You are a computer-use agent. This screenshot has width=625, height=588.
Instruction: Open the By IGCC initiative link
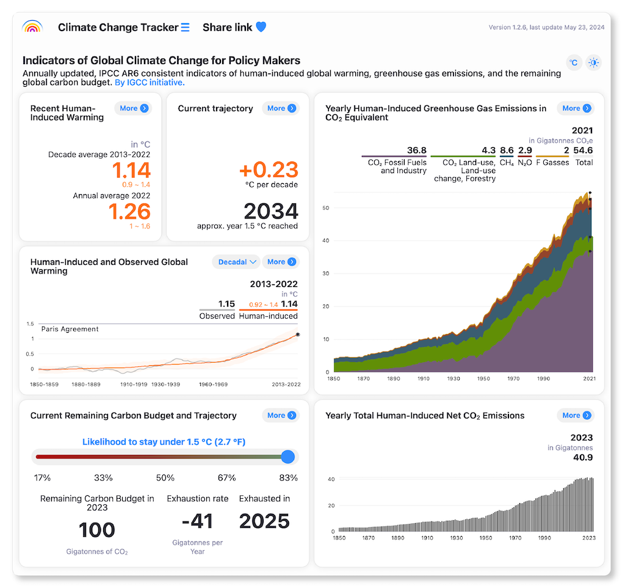(x=150, y=82)
